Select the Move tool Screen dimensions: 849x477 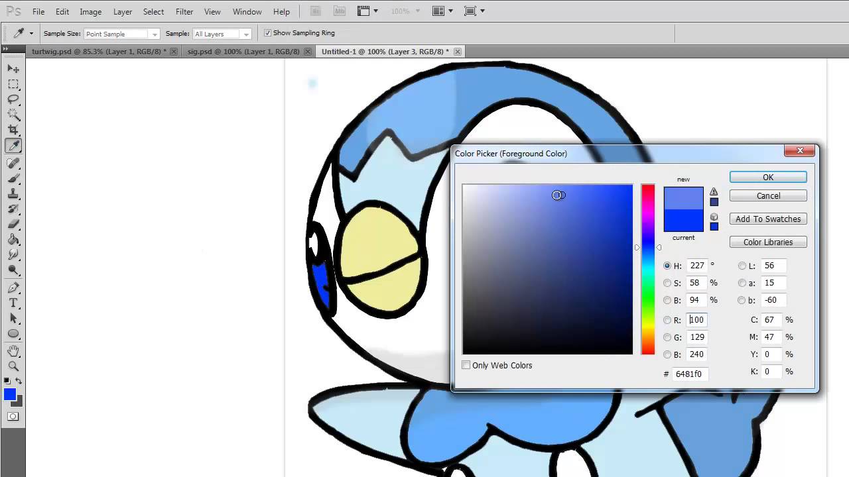click(x=13, y=69)
